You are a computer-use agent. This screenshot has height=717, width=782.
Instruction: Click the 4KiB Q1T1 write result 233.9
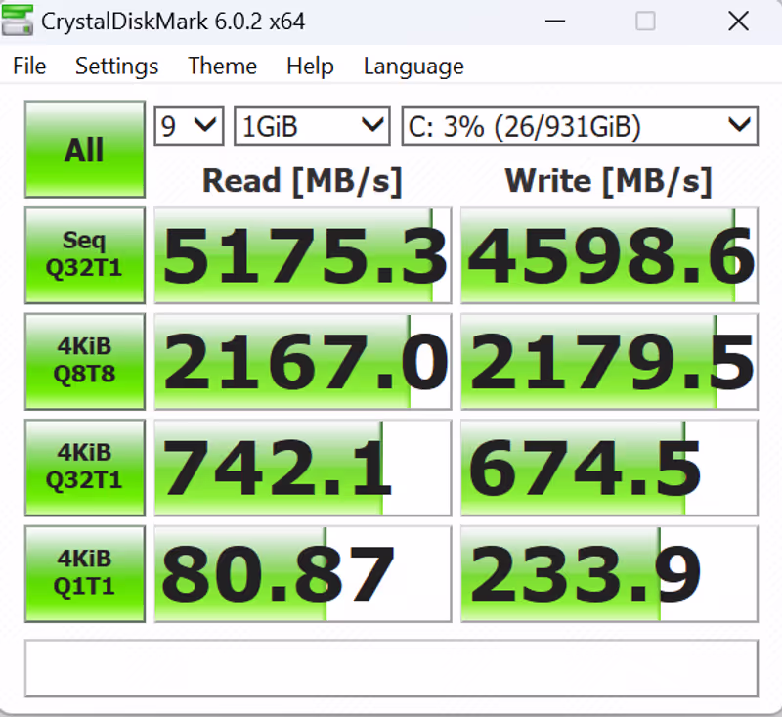(x=609, y=574)
